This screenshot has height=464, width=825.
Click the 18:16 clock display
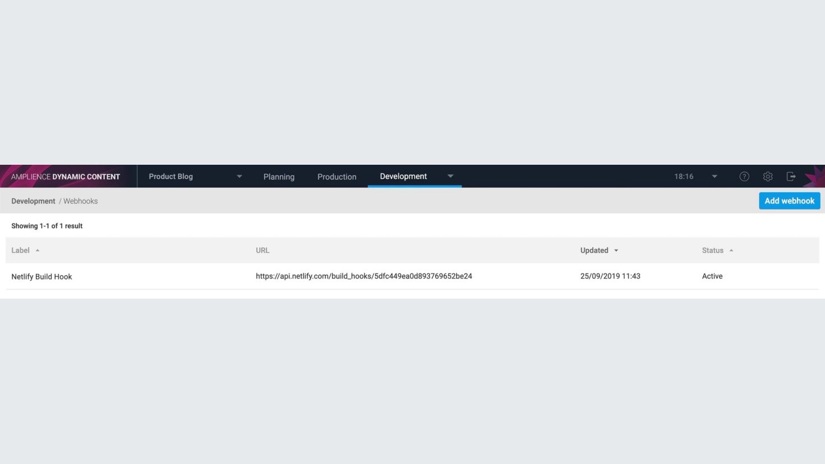tap(684, 177)
